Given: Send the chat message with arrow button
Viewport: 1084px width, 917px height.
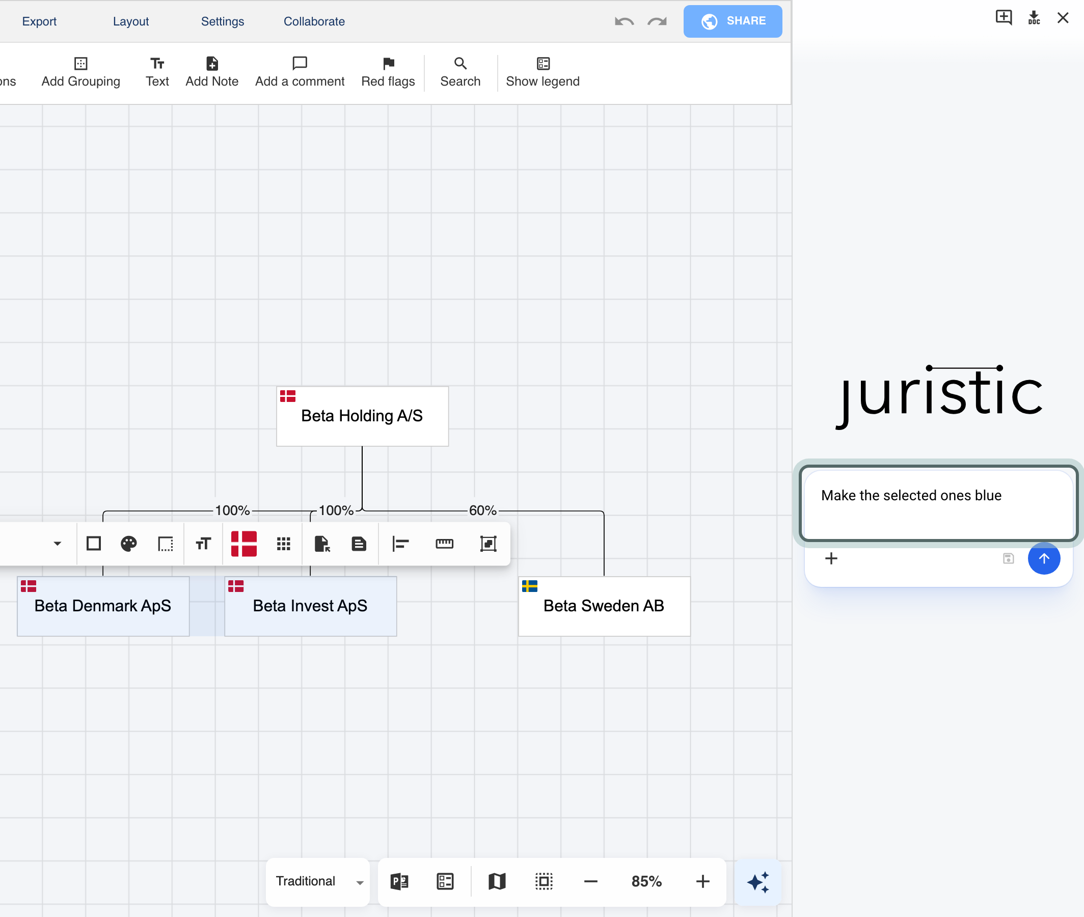Looking at the screenshot, I should [x=1044, y=558].
